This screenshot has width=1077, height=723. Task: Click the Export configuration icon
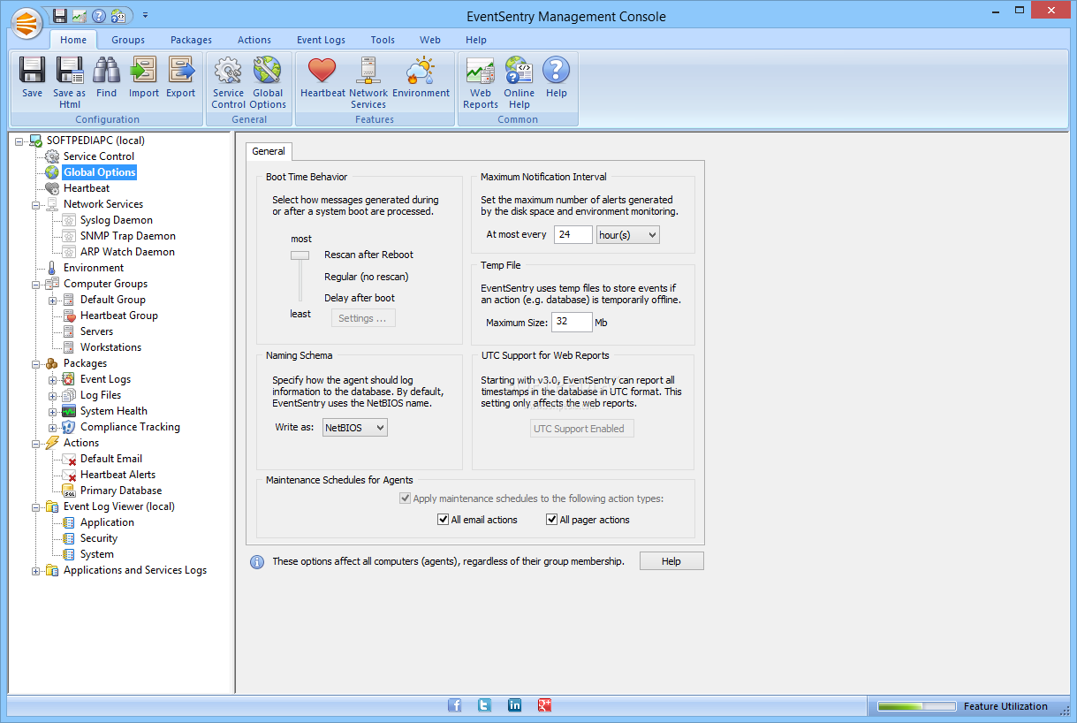click(x=181, y=78)
